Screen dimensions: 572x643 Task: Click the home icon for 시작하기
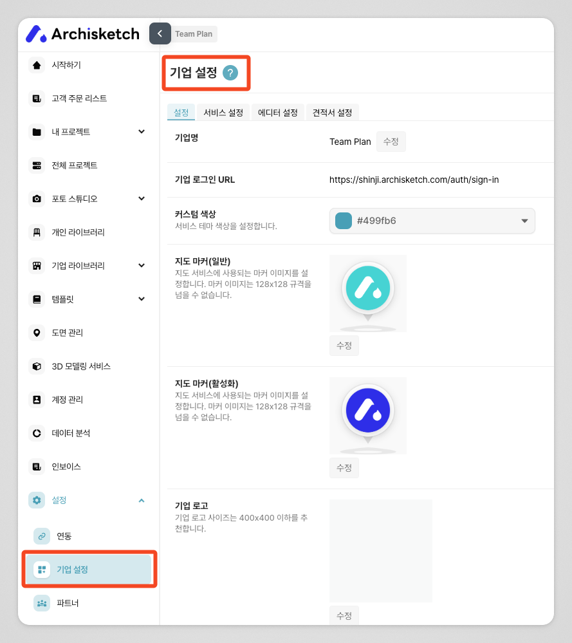pos(37,65)
